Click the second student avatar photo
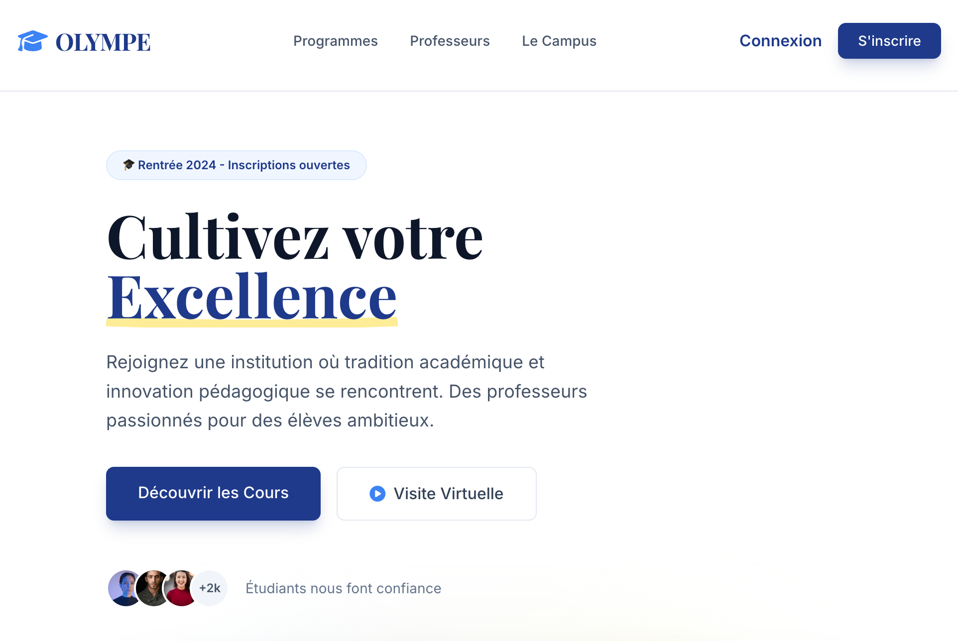This screenshot has width=958, height=641. click(x=153, y=588)
